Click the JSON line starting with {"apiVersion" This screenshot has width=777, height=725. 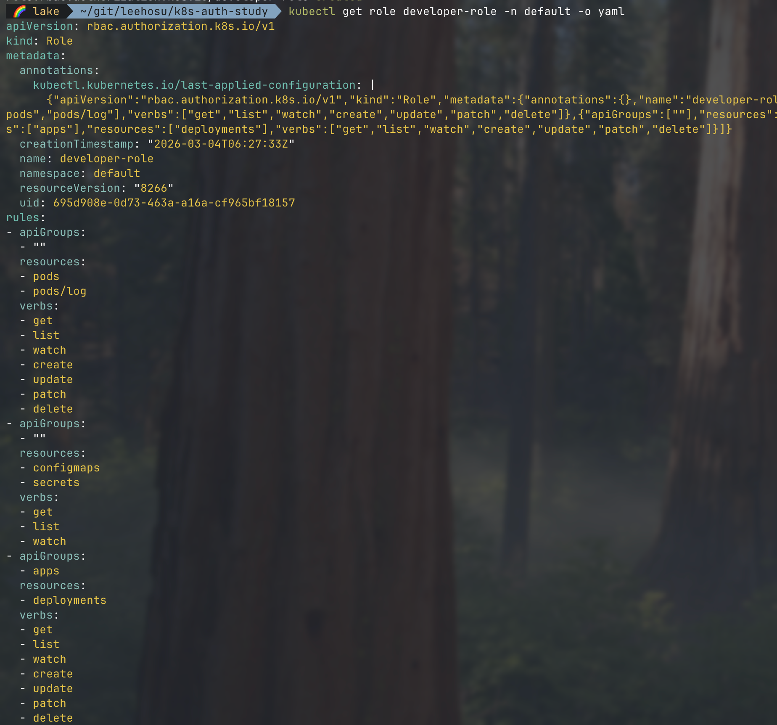tap(412, 100)
